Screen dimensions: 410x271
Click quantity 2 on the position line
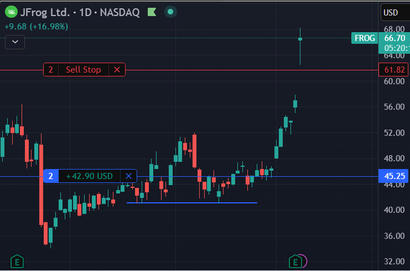click(x=51, y=176)
